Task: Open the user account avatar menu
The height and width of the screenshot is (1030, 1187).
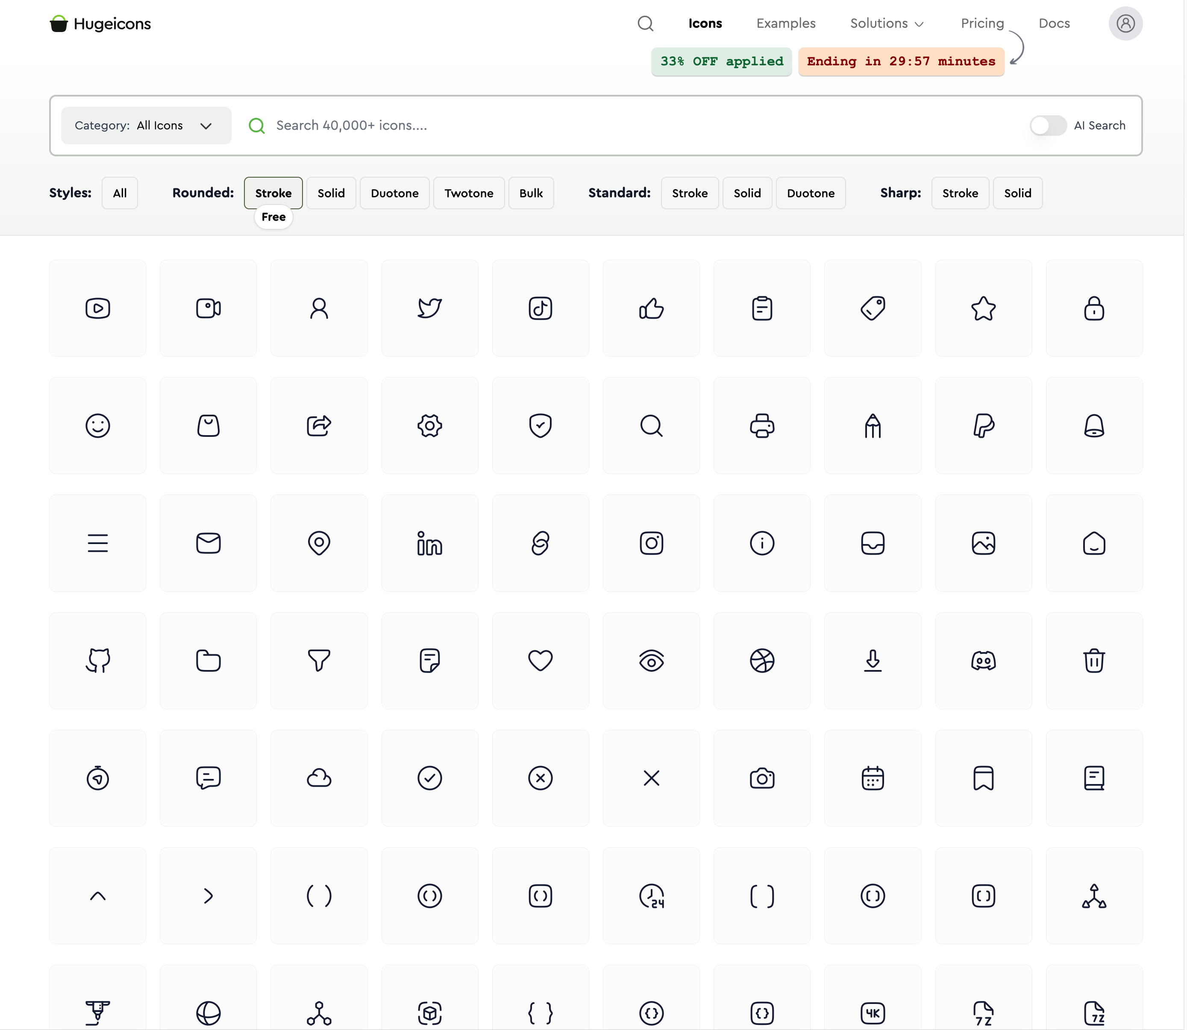Action: click(x=1125, y=23)
